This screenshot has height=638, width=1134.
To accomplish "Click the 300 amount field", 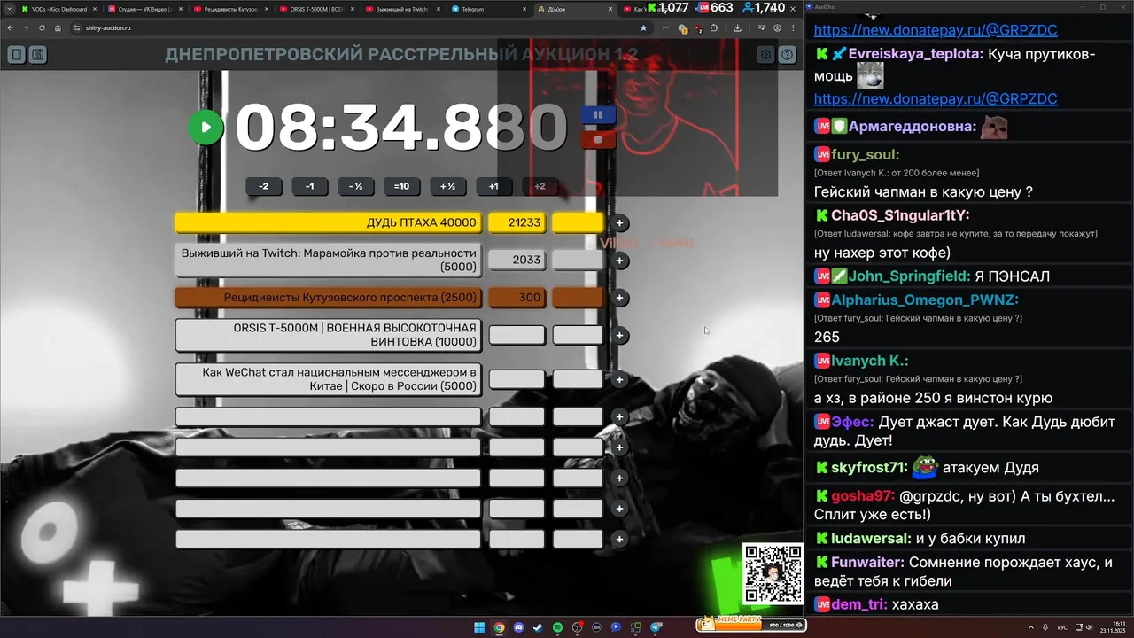I will 517,297.
